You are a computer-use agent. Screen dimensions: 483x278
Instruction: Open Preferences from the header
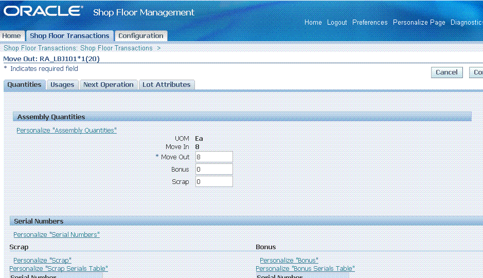tap(370, 23)
